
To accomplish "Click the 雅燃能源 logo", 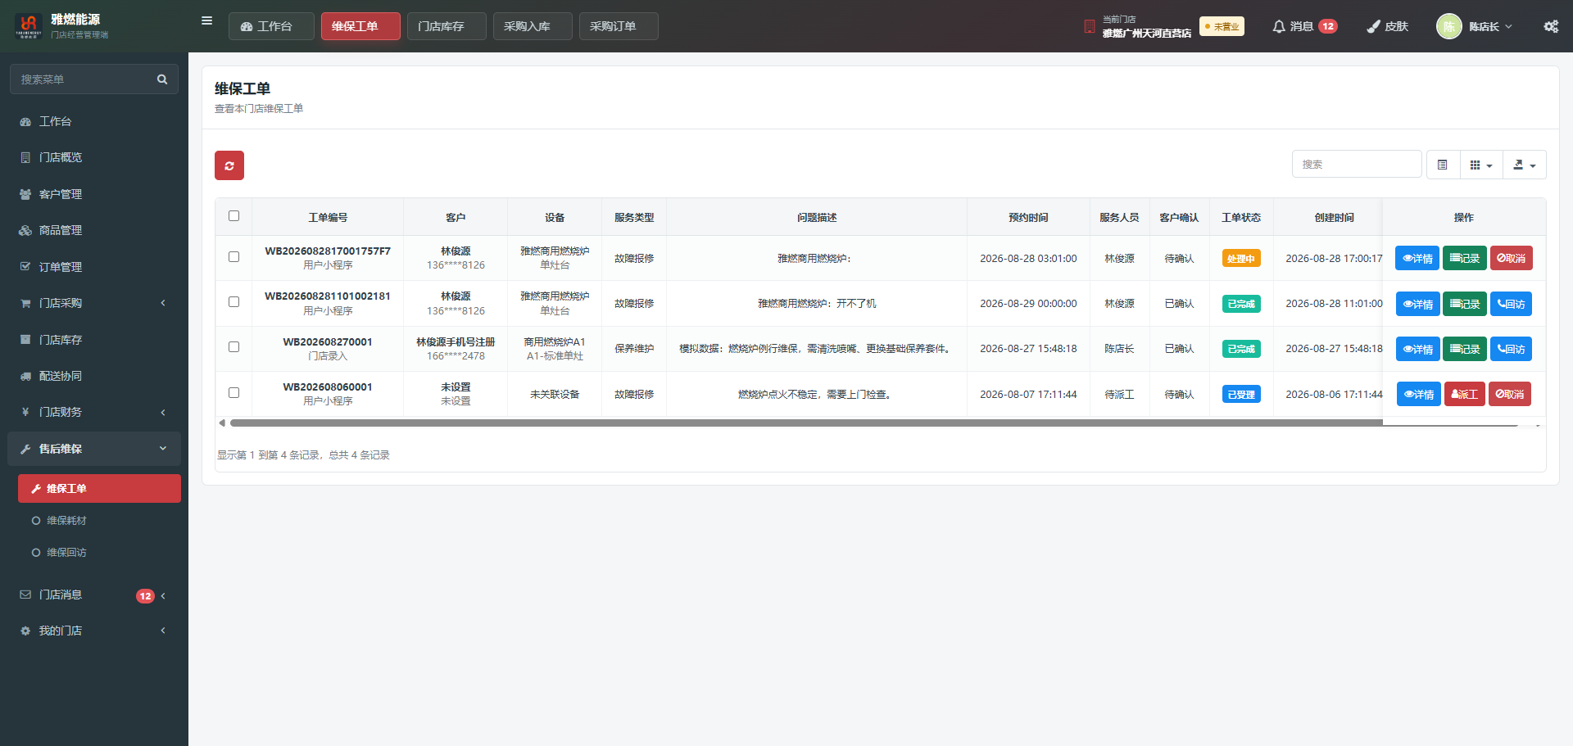I will [x=29, y=26].
